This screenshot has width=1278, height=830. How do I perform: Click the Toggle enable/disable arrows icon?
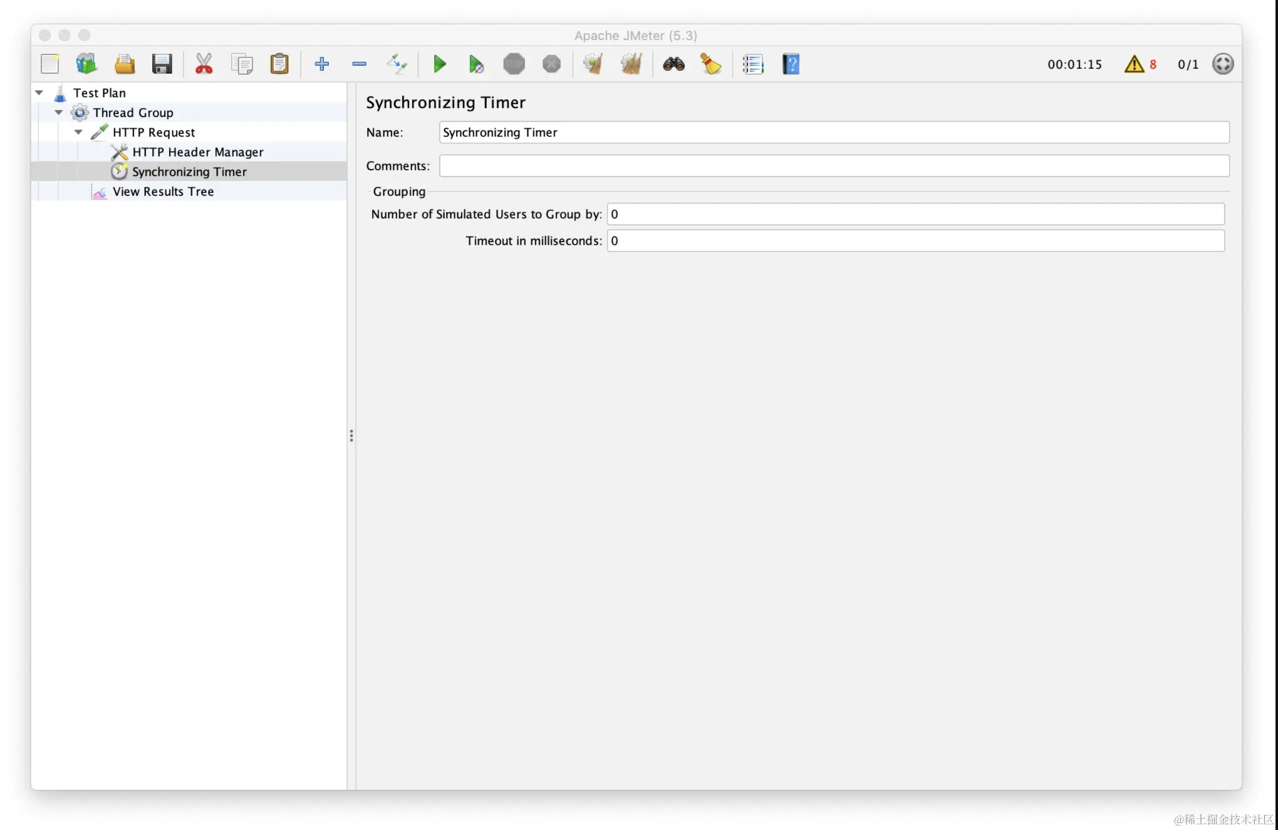[x=397, y=64]
